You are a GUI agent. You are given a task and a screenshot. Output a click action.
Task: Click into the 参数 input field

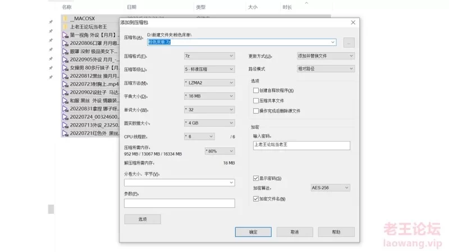(x=179, y=203)
